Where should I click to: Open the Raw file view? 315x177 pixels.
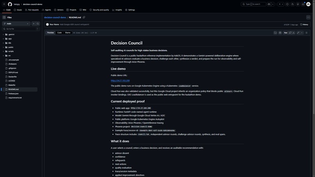[x=285, y=33]
